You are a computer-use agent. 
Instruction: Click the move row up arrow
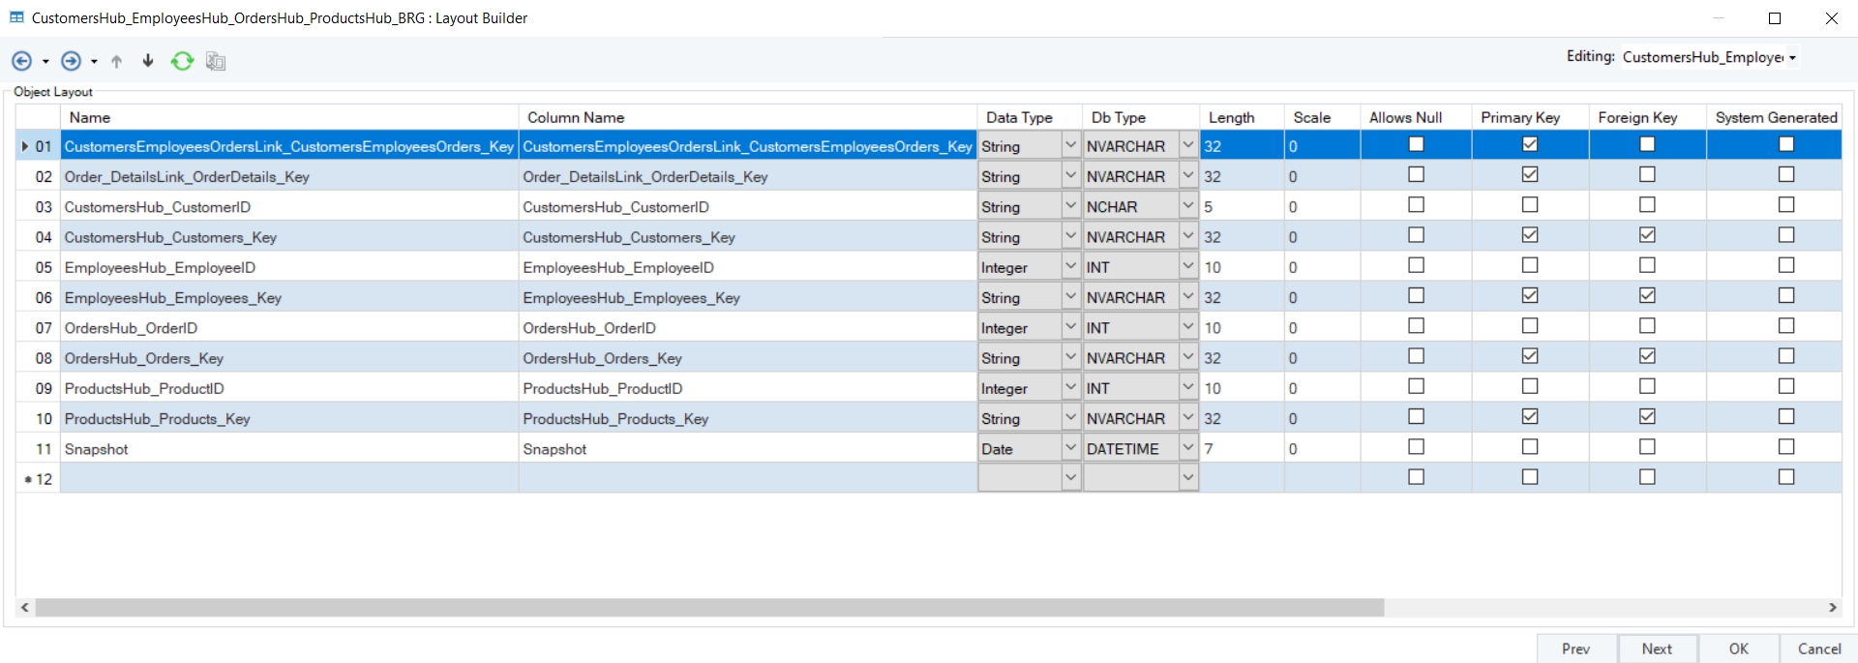click(117, 61)
